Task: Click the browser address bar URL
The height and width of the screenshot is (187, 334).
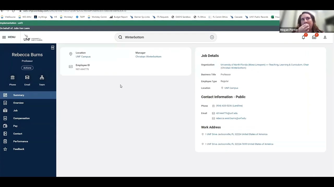Action: click(75, 11)
